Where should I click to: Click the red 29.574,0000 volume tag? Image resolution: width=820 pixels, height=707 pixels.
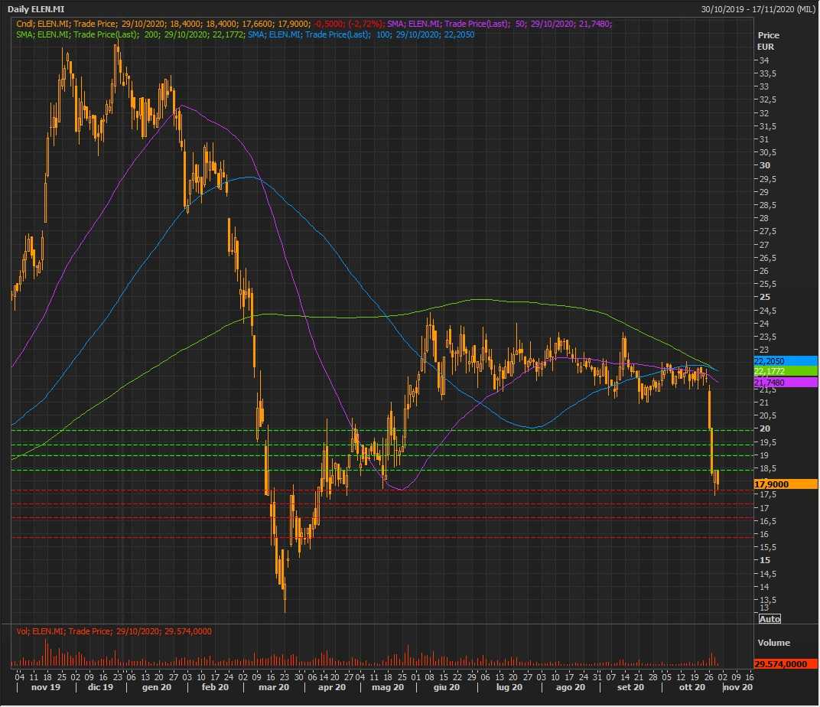click(786, 664)
